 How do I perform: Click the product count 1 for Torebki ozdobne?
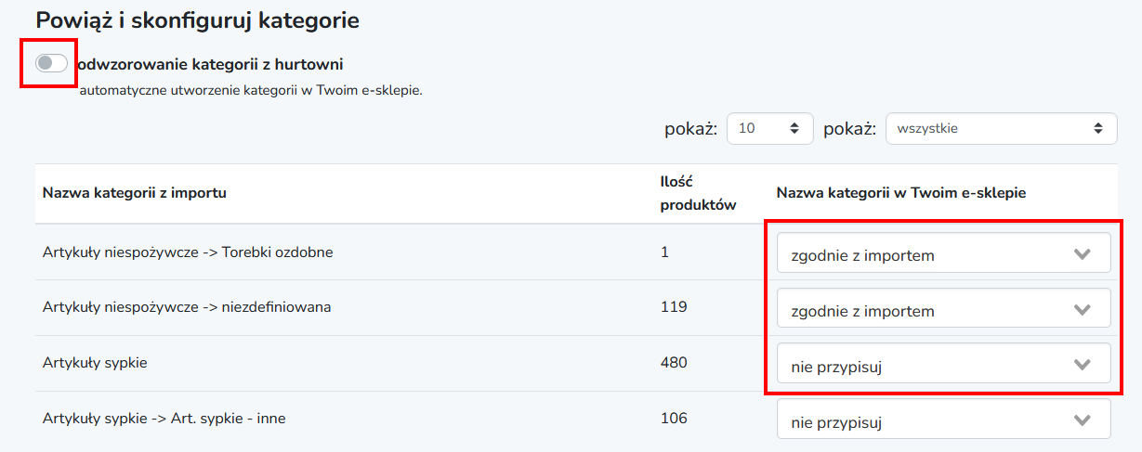click(x=664, y=251)
